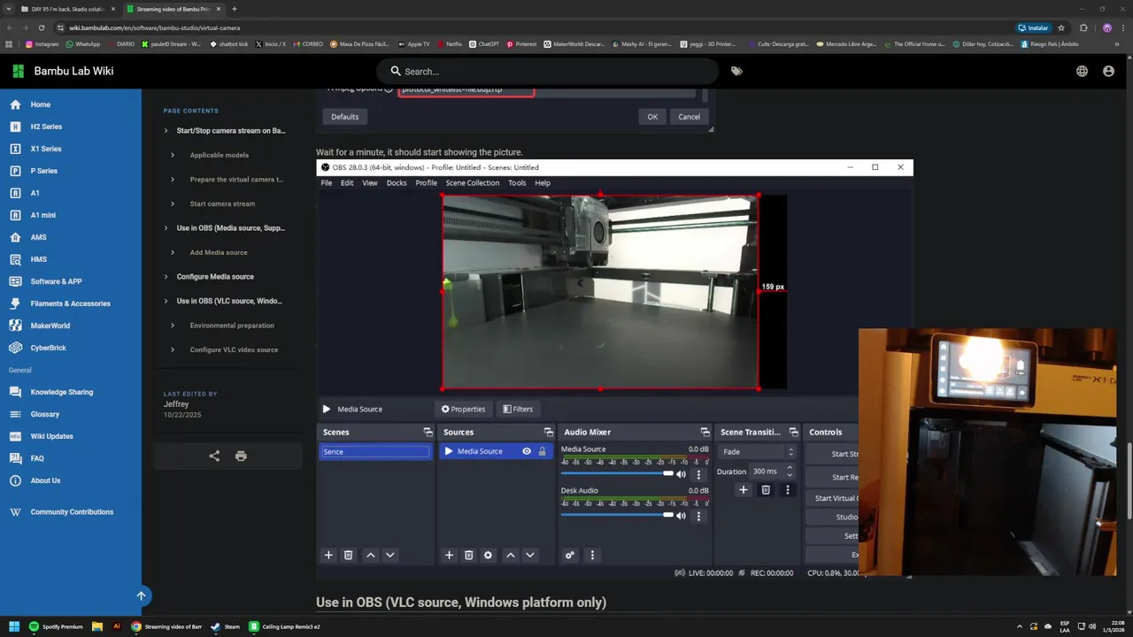This screenshot has width=1133, height=637.
Task: Click the webcam overlay of the printer
Action: tap(987, 452)
